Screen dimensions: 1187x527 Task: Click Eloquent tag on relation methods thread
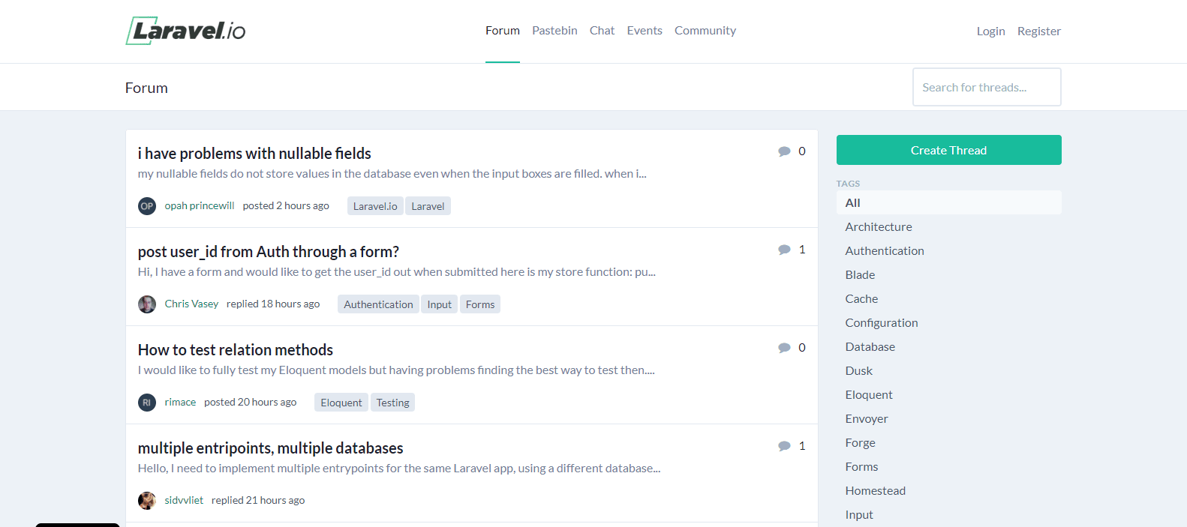341,403
